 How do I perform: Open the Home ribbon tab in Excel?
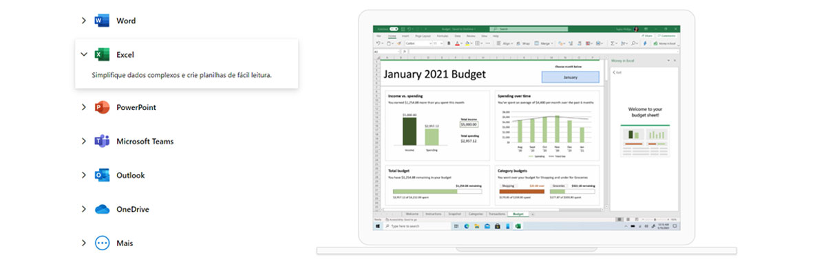pos(392,36)
